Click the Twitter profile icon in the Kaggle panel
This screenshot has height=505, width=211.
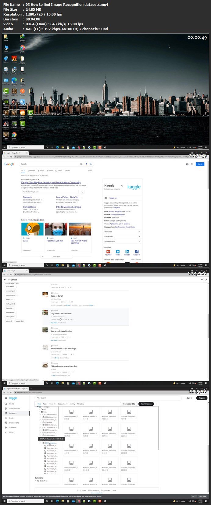coord(118,252)
